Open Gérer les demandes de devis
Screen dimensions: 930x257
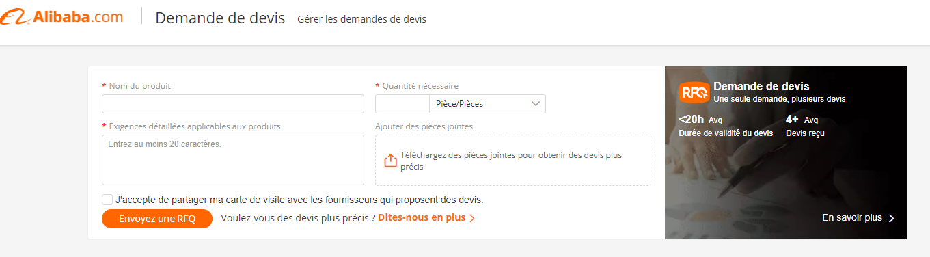click(x=361, y=19)
